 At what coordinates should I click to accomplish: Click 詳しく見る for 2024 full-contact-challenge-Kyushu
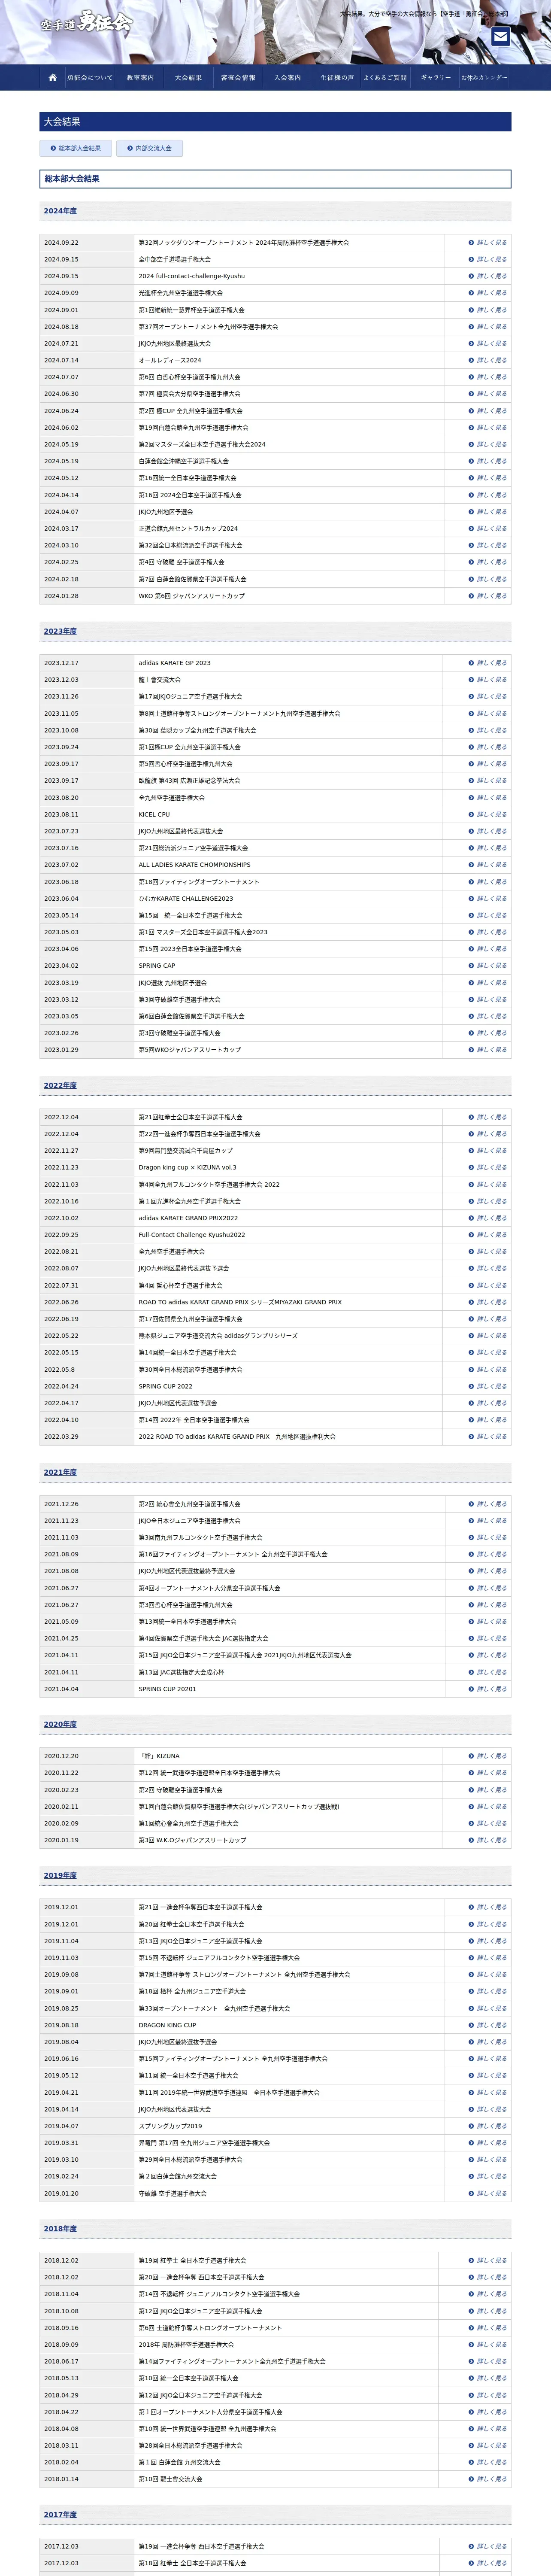[488, 276]
